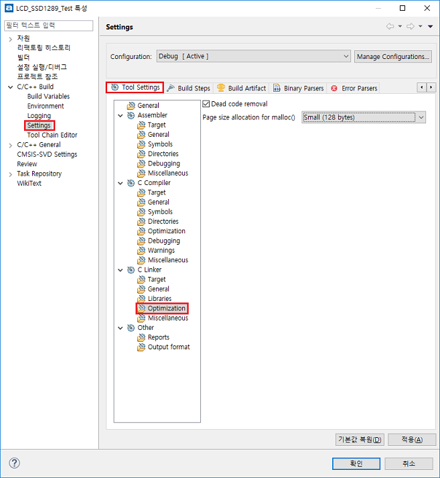The image size is (440, 478).
Task: Expand the C/C++ General sidebar node
Action: pyautogui.click(x=10, y=145)
